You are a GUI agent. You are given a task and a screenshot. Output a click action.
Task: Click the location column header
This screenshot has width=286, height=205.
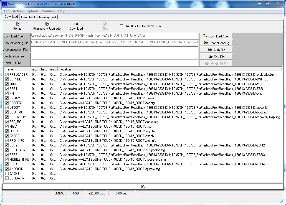[x=169, y=69]
